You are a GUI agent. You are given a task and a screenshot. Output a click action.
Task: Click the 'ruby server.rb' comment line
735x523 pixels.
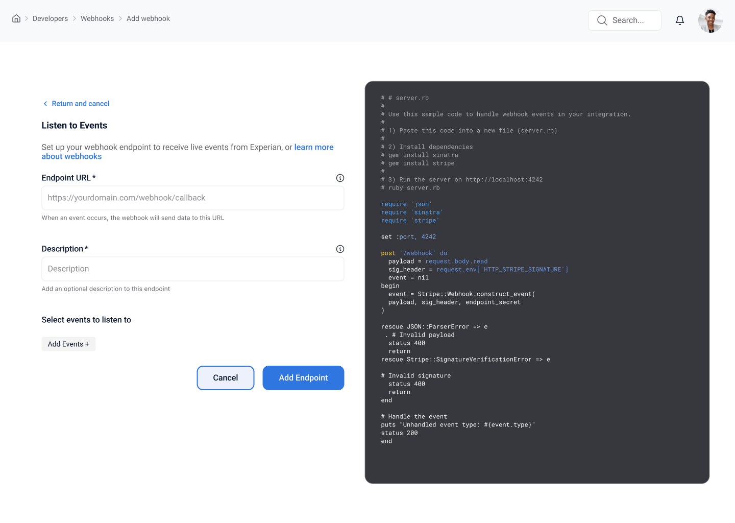tap(410, 188)
